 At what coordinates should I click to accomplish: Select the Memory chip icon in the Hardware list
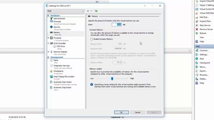[x=51, y=32]
